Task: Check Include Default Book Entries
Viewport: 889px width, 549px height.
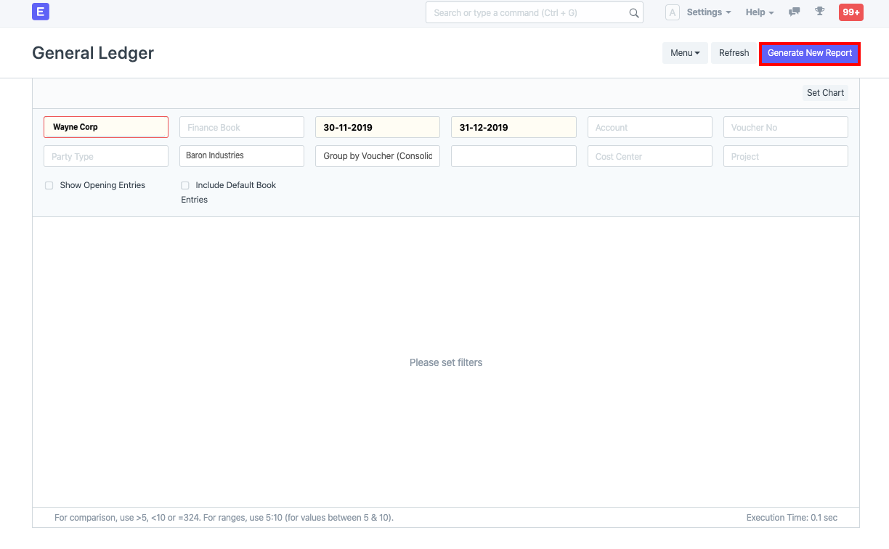Action: coord(185,185)
